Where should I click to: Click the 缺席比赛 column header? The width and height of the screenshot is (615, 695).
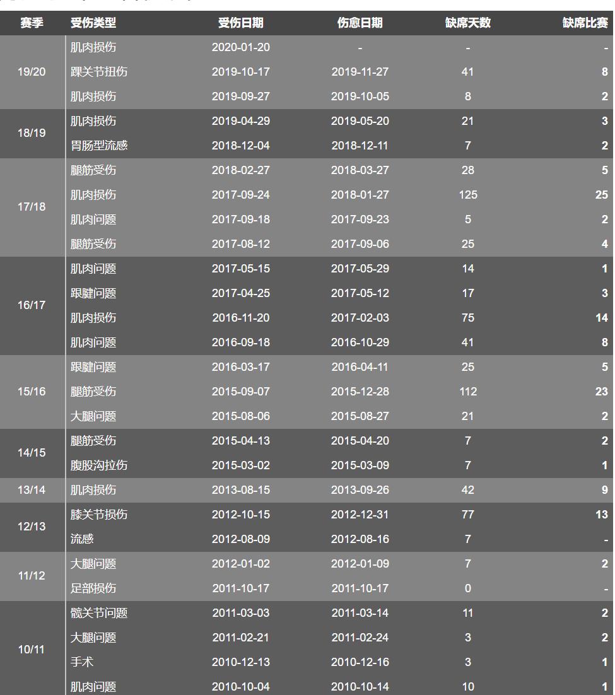[585, 23]
